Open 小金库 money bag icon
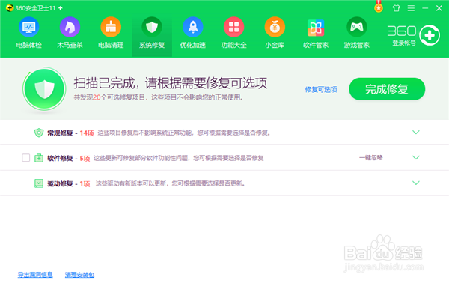 tap(275, 32)
